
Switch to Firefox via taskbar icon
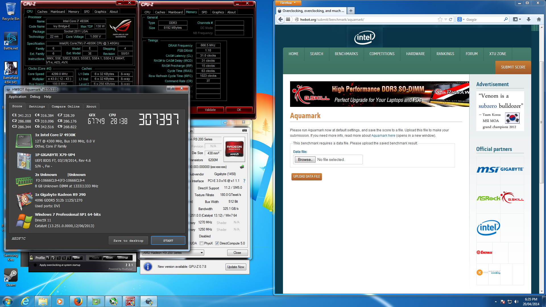point(78,301)
